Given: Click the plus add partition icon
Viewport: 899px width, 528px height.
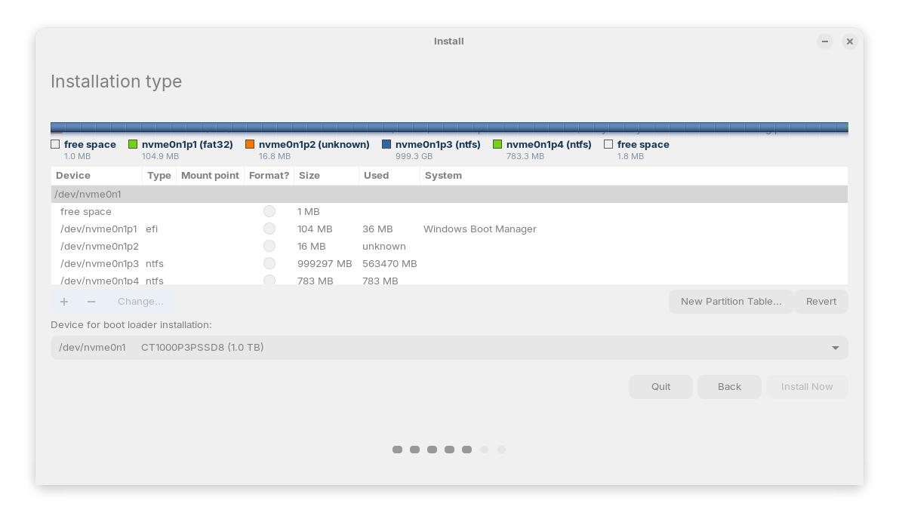Looking at the screenshot, I should (64, 302).
